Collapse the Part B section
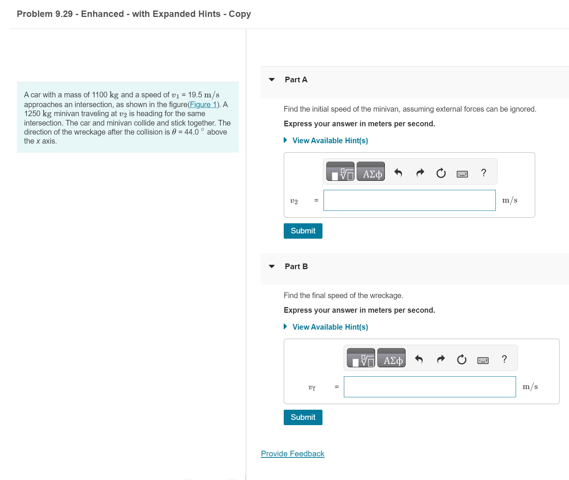Screen dimensions: 569x480 tap(272, 266)
